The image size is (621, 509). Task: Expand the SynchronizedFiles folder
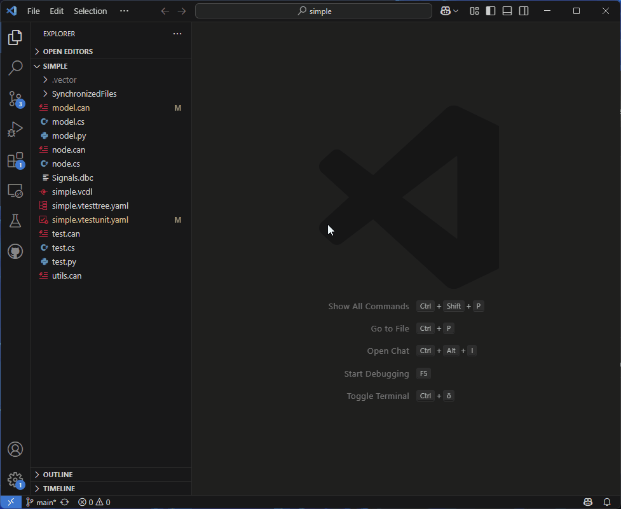click(x=111, y=94)
